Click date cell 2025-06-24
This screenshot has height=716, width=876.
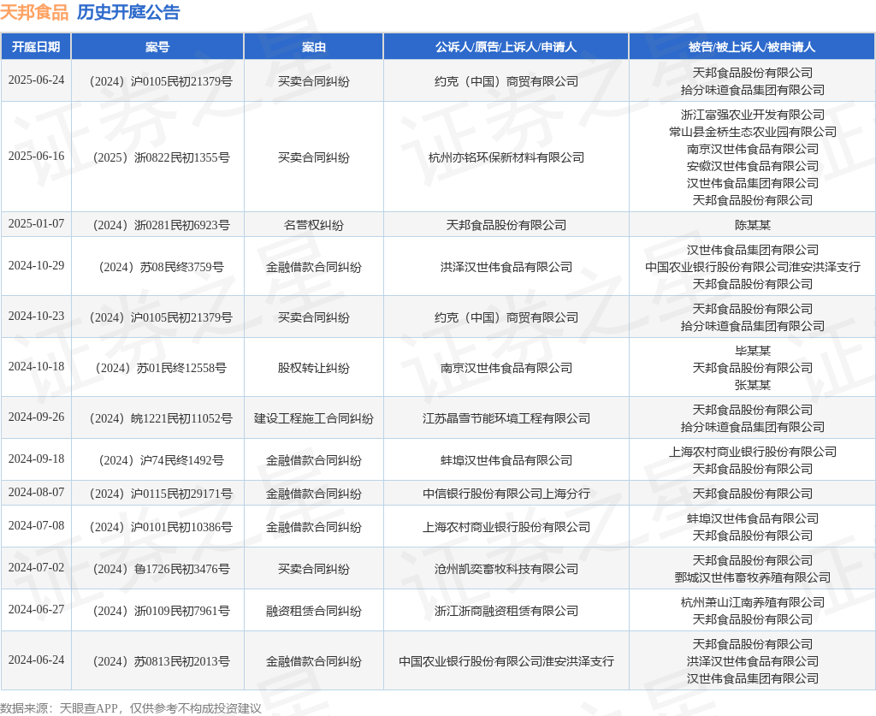(x=36, y=80)
